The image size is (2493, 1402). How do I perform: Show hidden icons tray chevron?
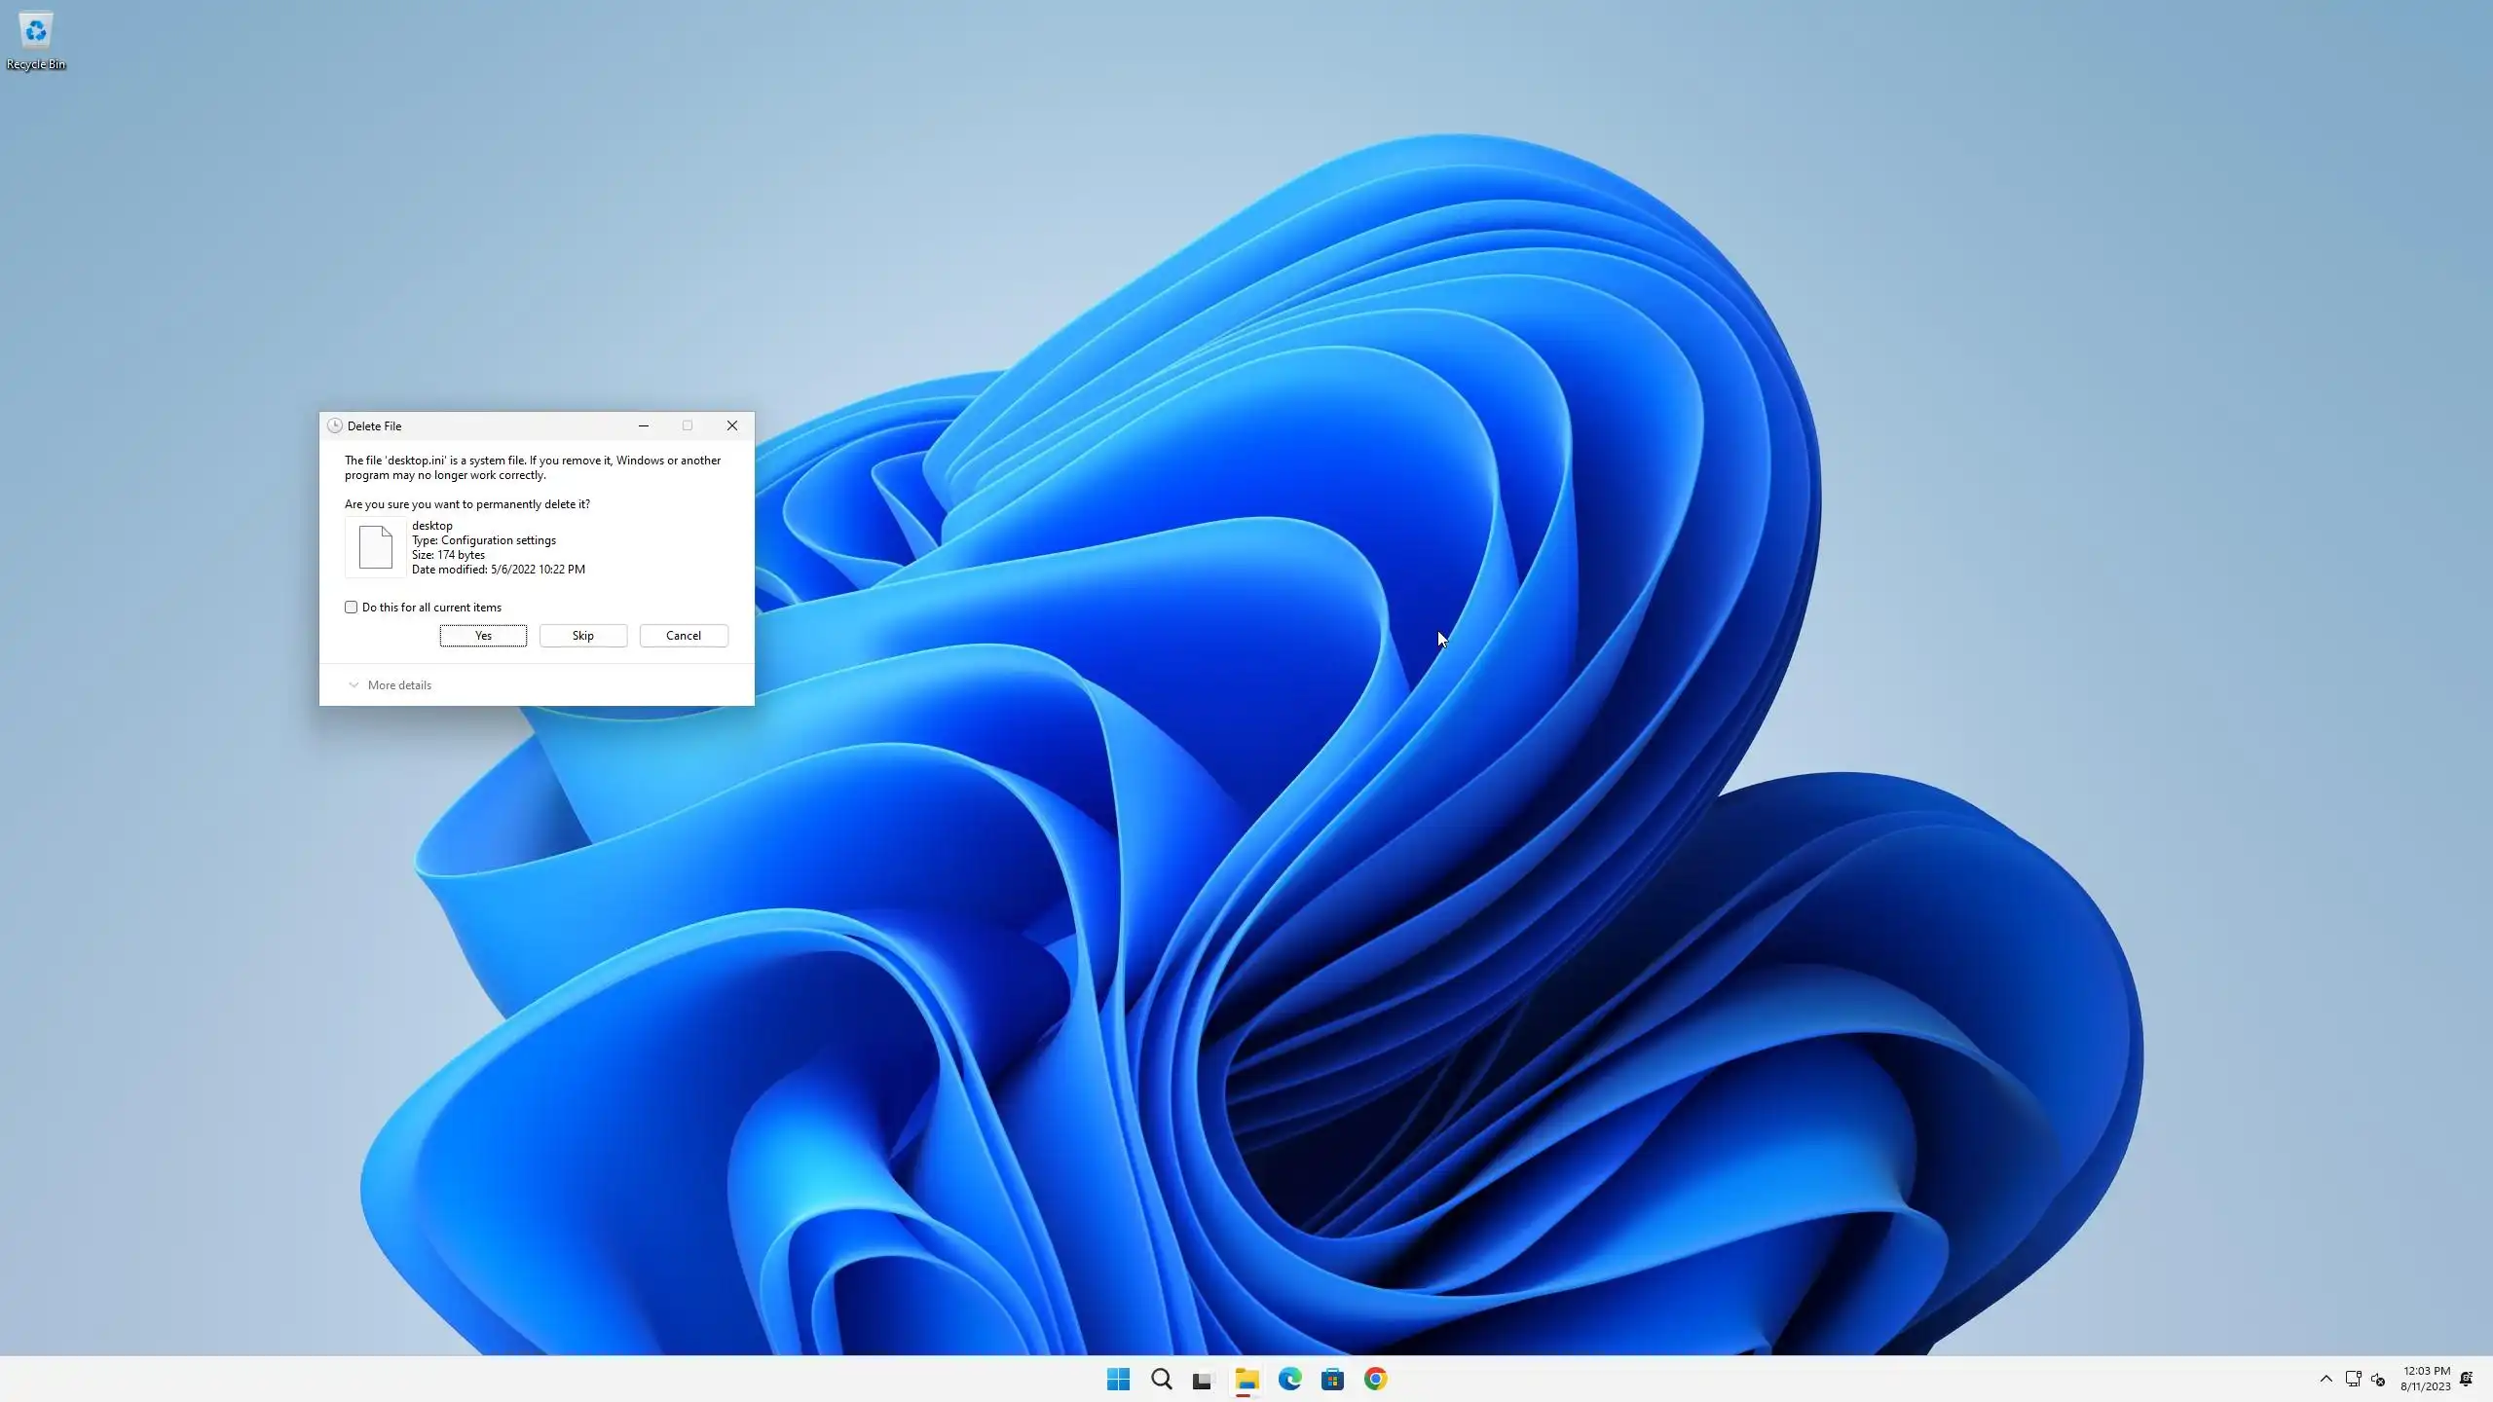(2326, 1379)
